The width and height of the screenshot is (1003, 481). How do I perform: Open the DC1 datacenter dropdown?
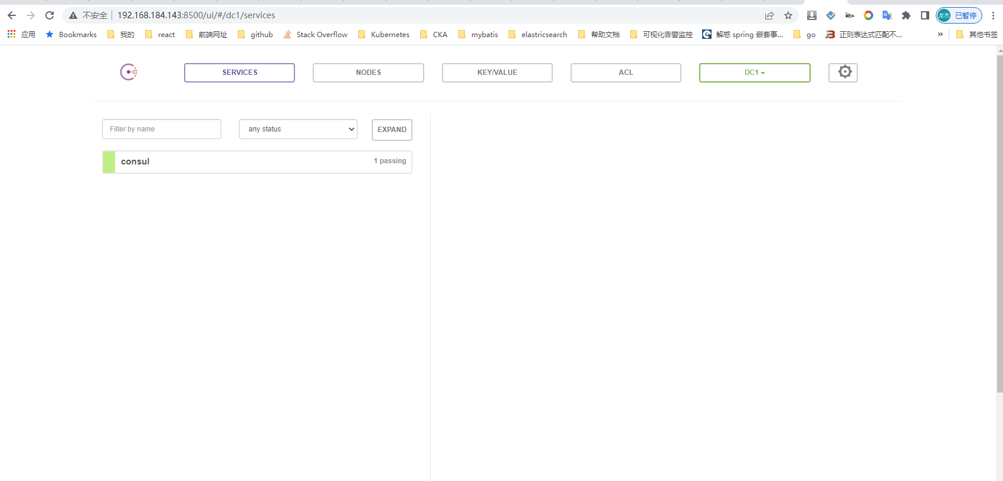(755, 73)
